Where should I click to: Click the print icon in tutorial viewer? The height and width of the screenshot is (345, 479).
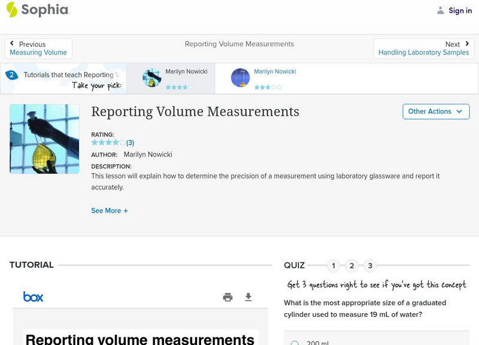point(228,297)
